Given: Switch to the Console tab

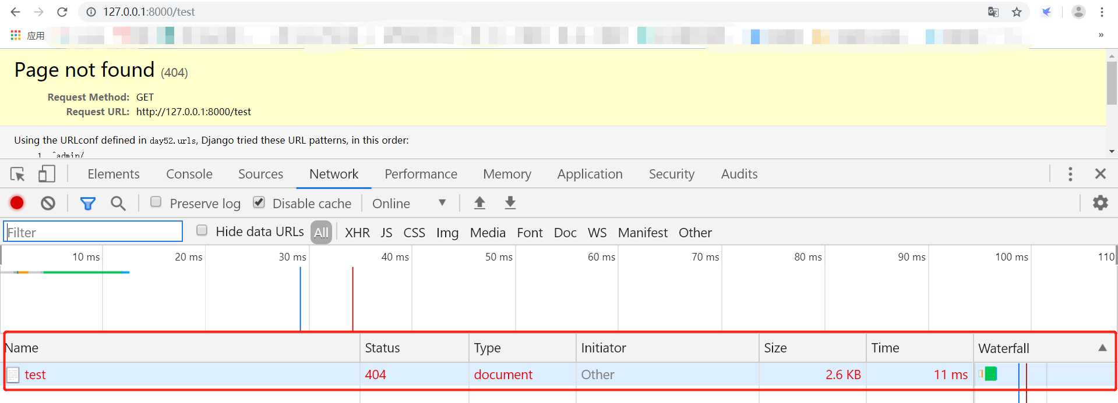Looking at the screenshot, I should 189,174.
